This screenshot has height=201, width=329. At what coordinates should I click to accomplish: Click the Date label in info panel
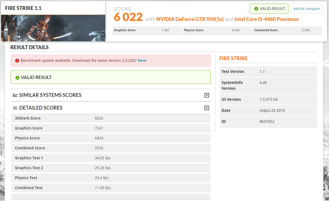tap(226, 110)
